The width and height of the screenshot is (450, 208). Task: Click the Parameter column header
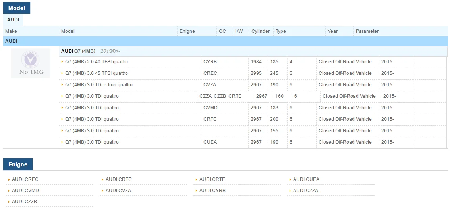401,31
